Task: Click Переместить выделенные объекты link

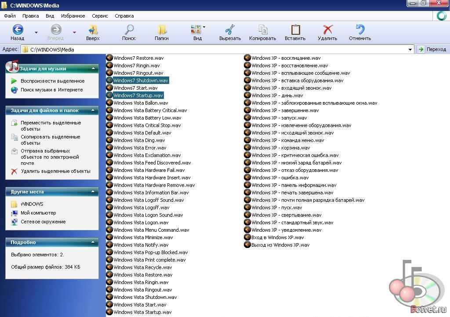Action: point(51,126)
